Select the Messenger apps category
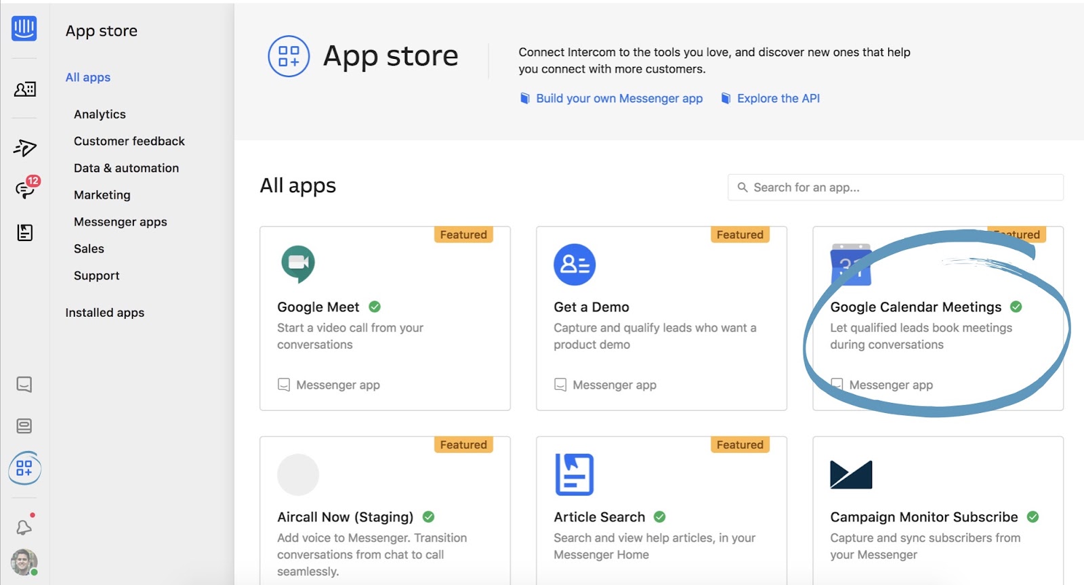This screenshot has width=1084, height=585. 121,222
